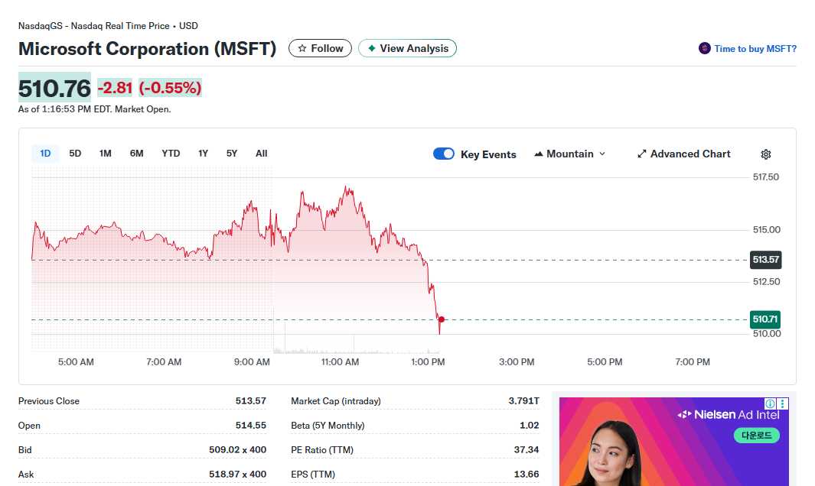Viewport: 815px width, 486px height.
Task: Open chart settings with the gear icon
Action: pos(765,154)
